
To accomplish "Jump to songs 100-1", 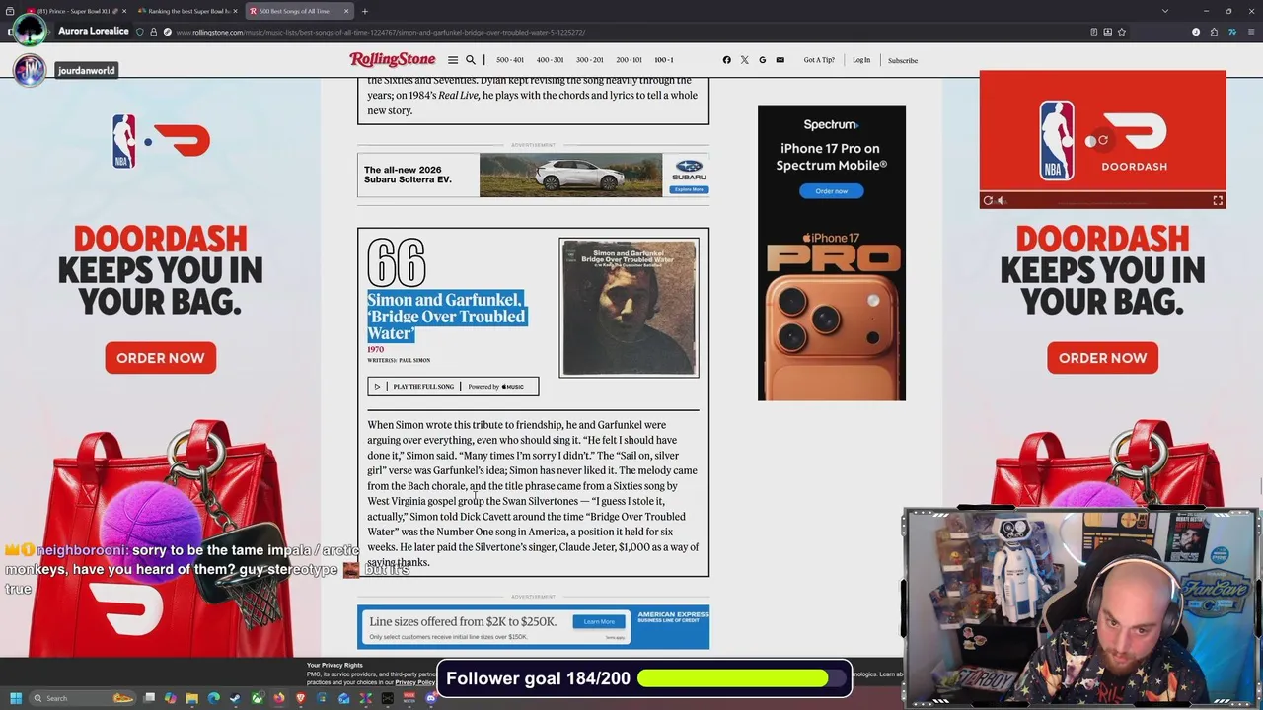I will click(664, 60).
